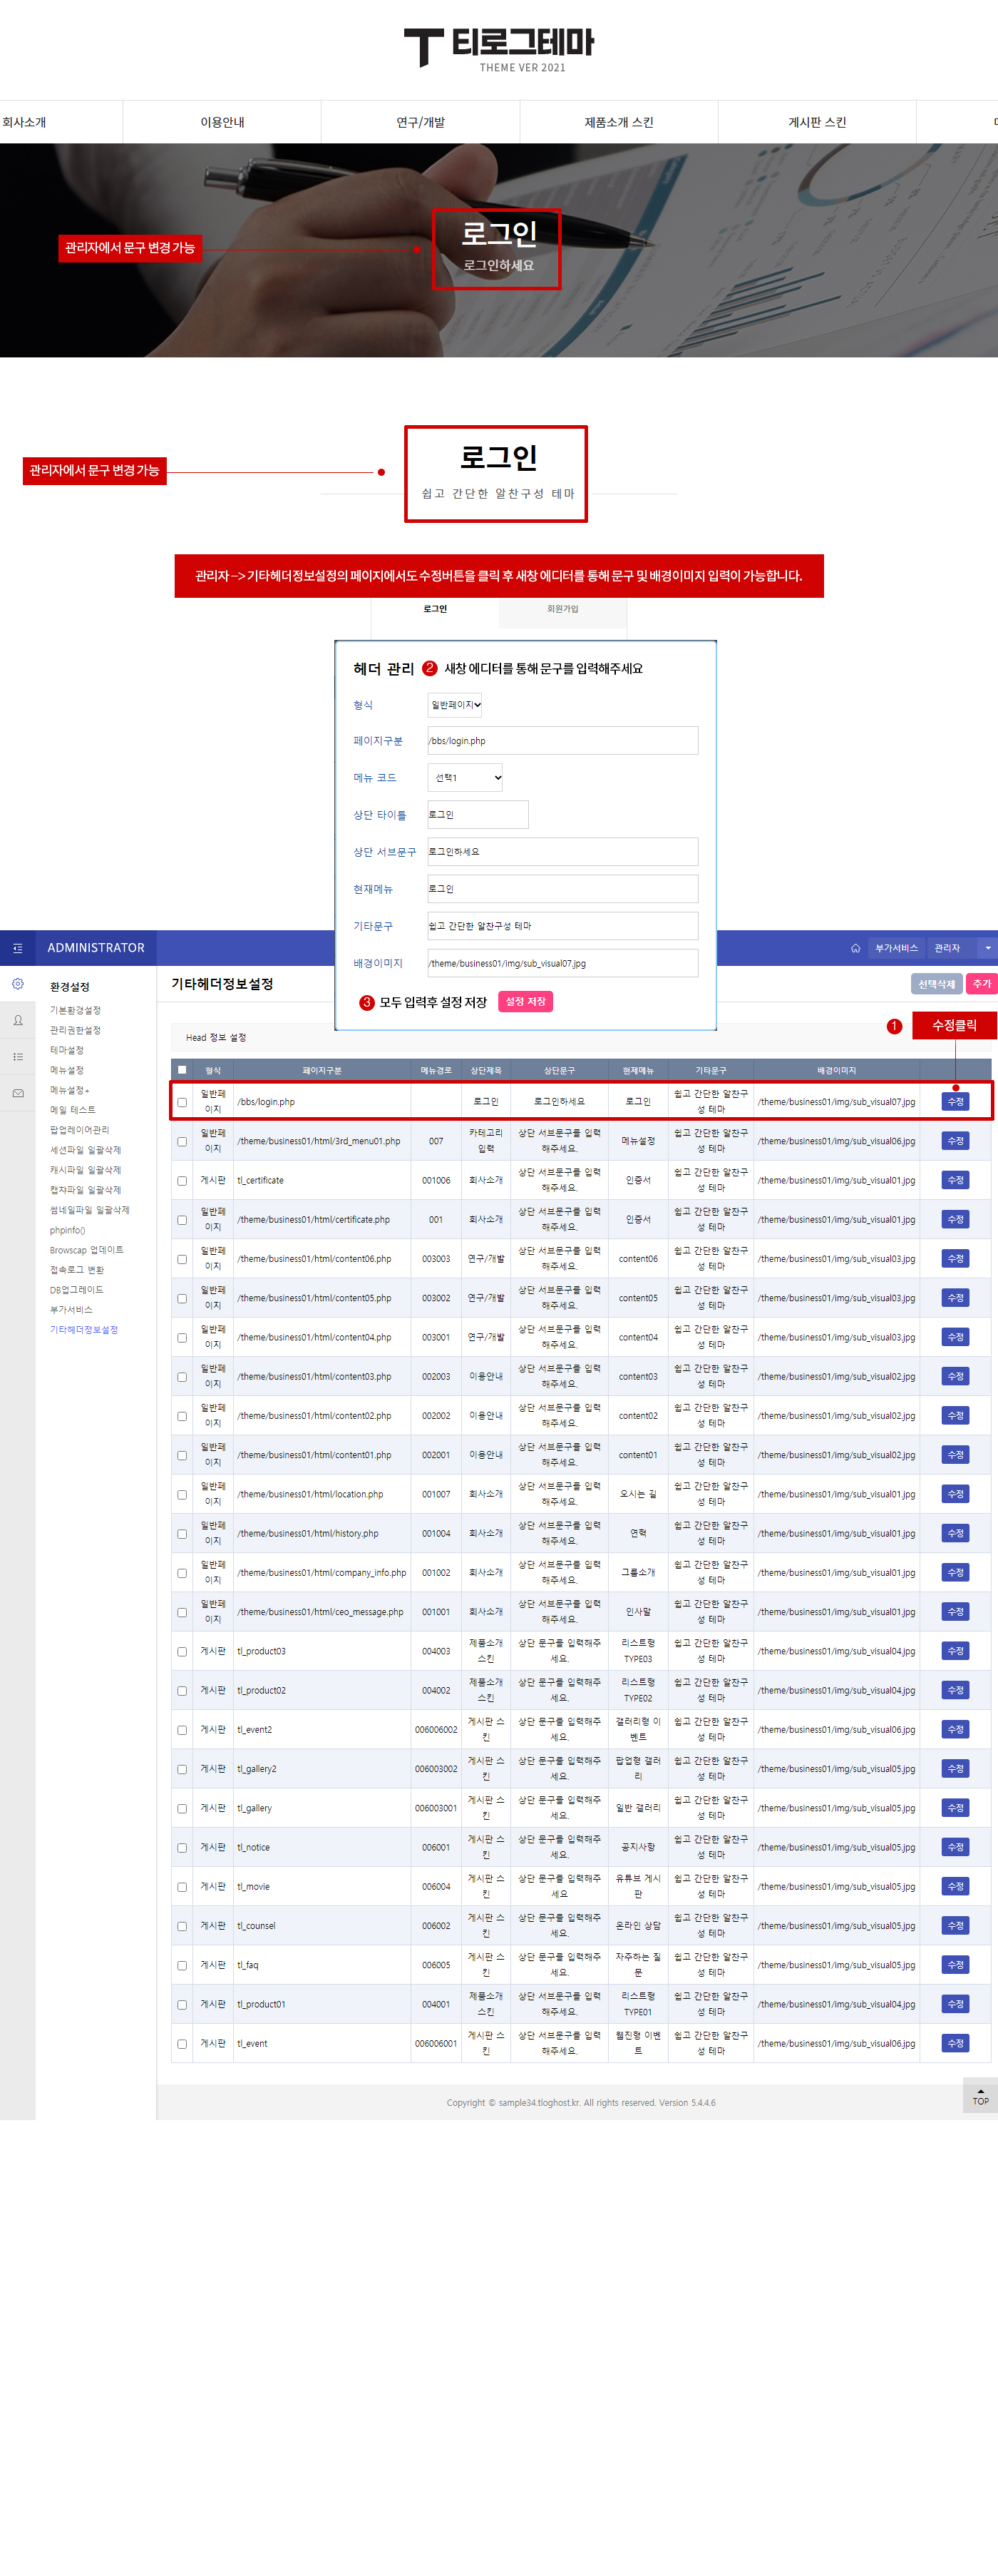Click the pink 추가 button

point(981,984)
